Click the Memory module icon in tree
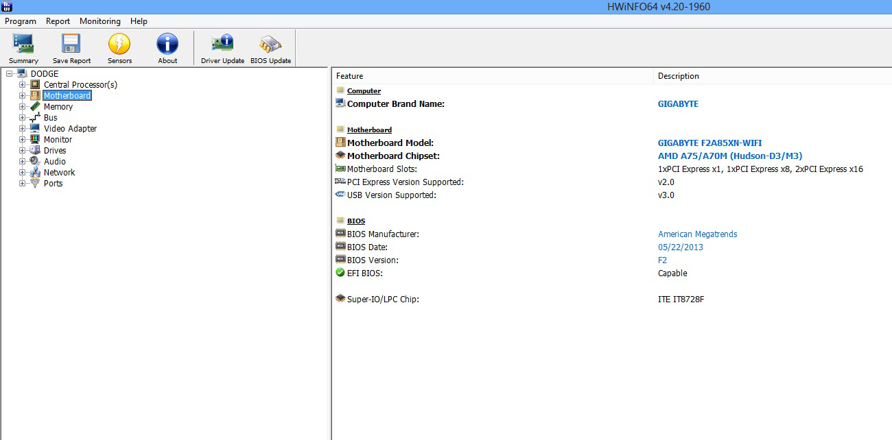This screenshot has height=440, width=892. coord(36,106)
